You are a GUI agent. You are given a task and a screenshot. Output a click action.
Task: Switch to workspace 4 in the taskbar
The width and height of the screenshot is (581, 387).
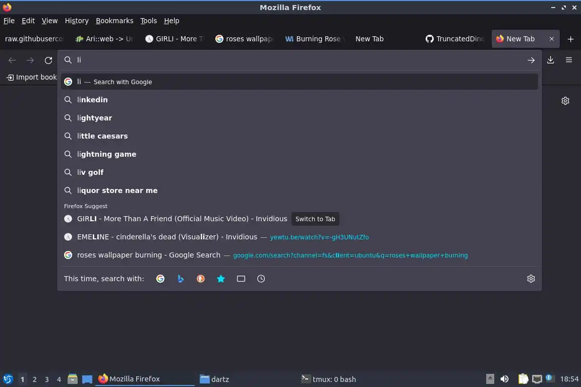click(59, 379)
